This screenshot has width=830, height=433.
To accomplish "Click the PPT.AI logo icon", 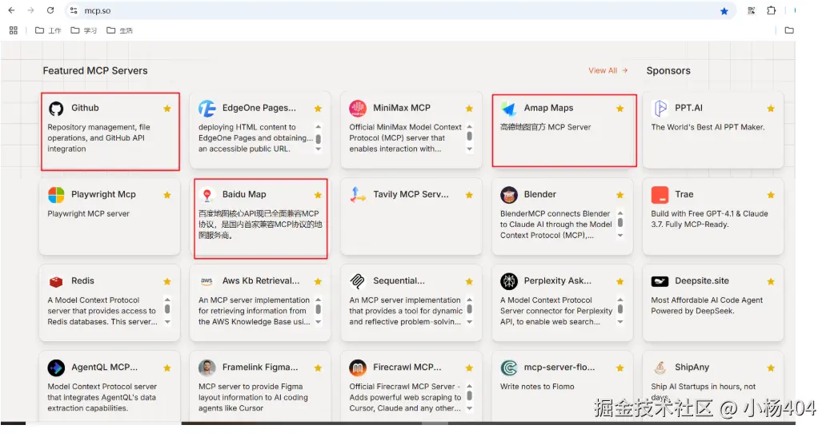I will point(660,109).
